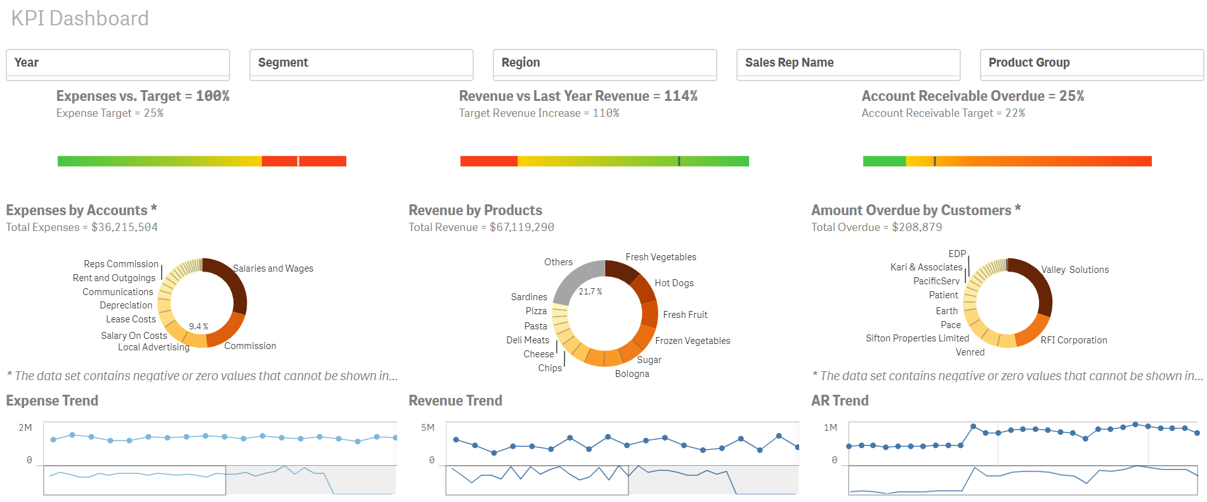Image resolution: width=1207 pixels, height=502 pixels.
Task: Select the RFI Corporation donut segment
Action: [x=1031, y=331]
